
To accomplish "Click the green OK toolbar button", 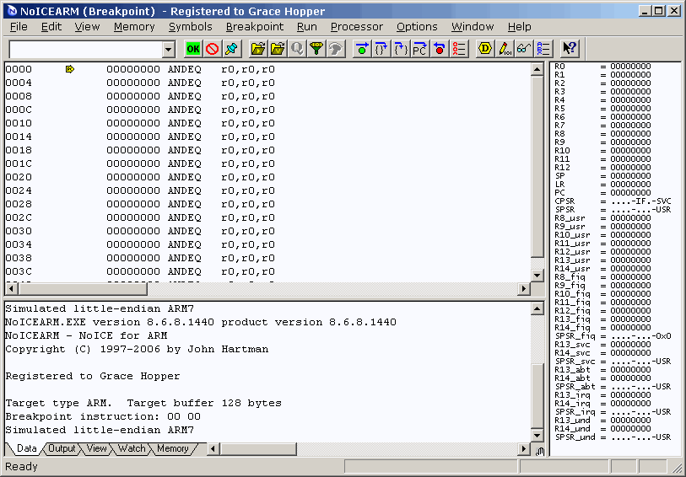I will pyautogui.click(x=193, y=49).
